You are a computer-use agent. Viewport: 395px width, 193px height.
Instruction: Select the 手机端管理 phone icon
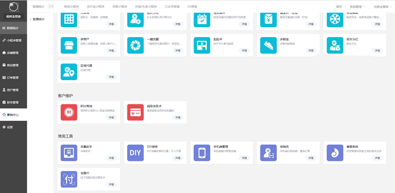[202, 153]
